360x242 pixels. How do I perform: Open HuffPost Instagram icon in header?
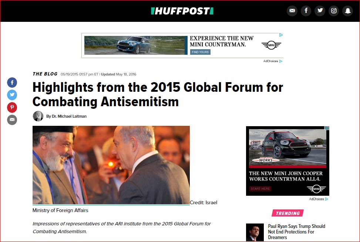(x=334, y=11)
